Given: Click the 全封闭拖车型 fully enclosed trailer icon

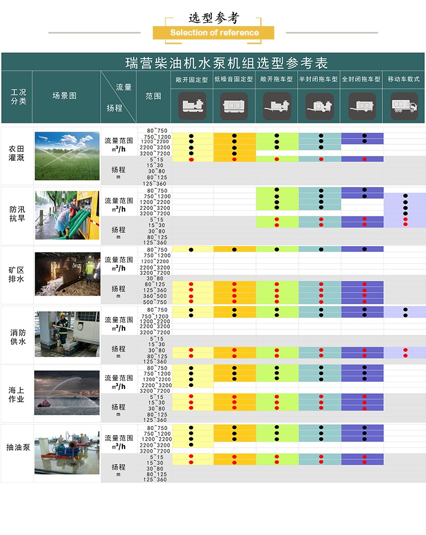Looking at the screenshot, I should pyautogui.click(x=362, y=106).
